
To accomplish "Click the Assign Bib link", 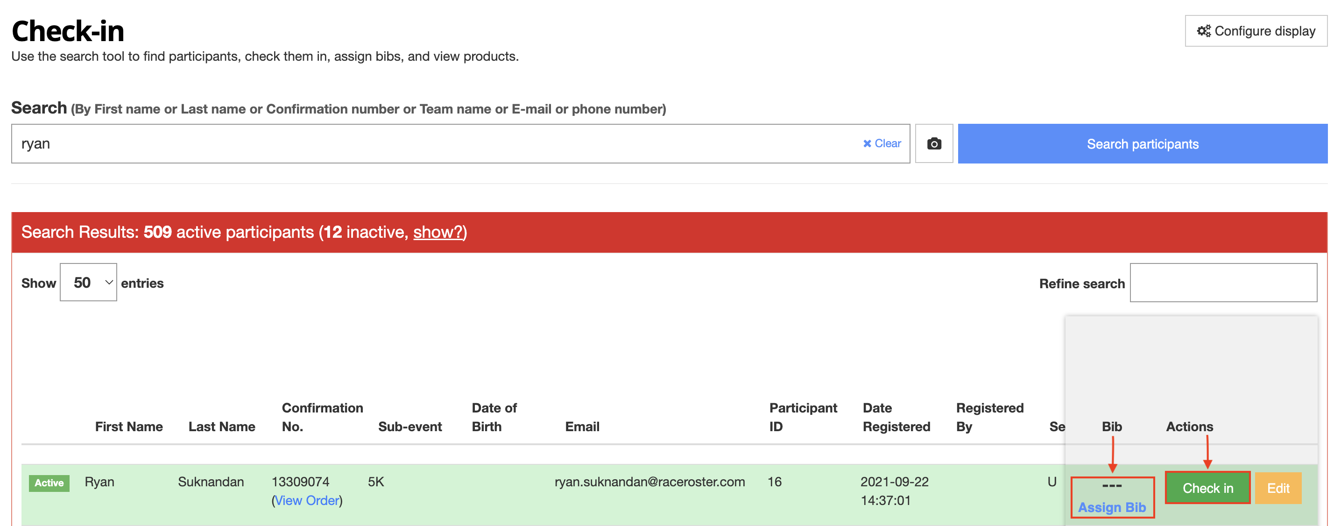I will [x=1111, y=507].
